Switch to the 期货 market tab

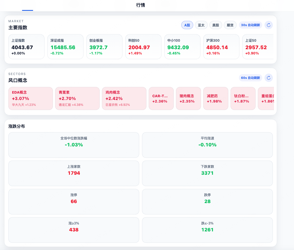coord(230,25)
